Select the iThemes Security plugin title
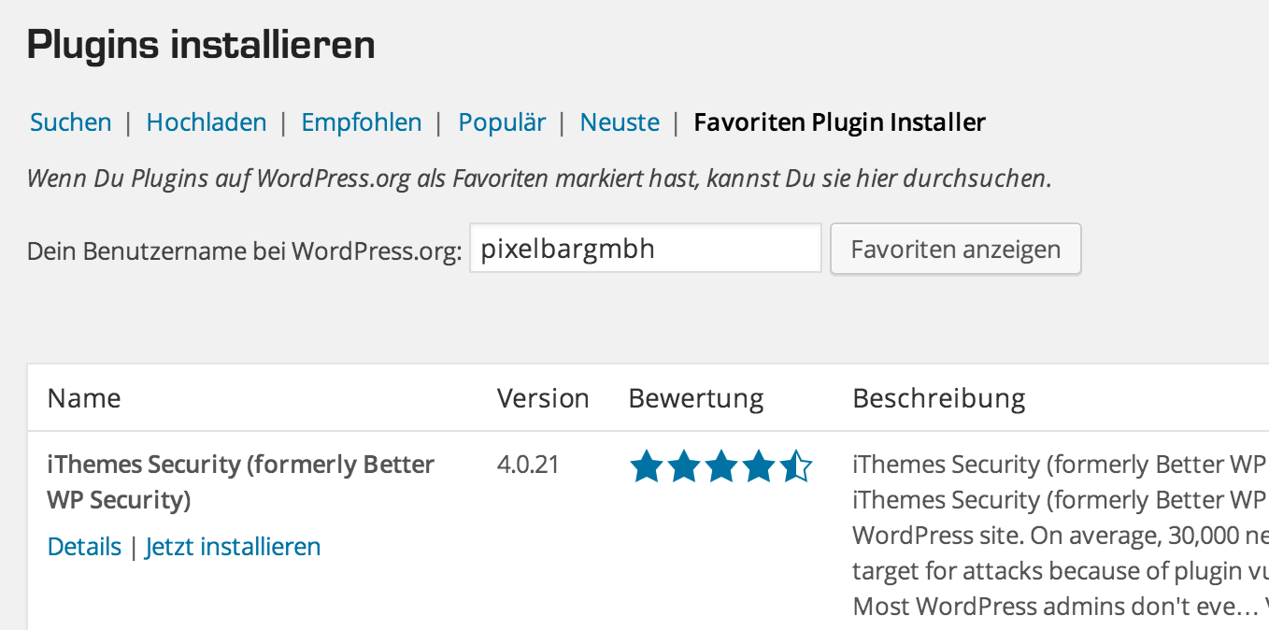This screenshot has height=630, width=1269. (x=241, y=482)
